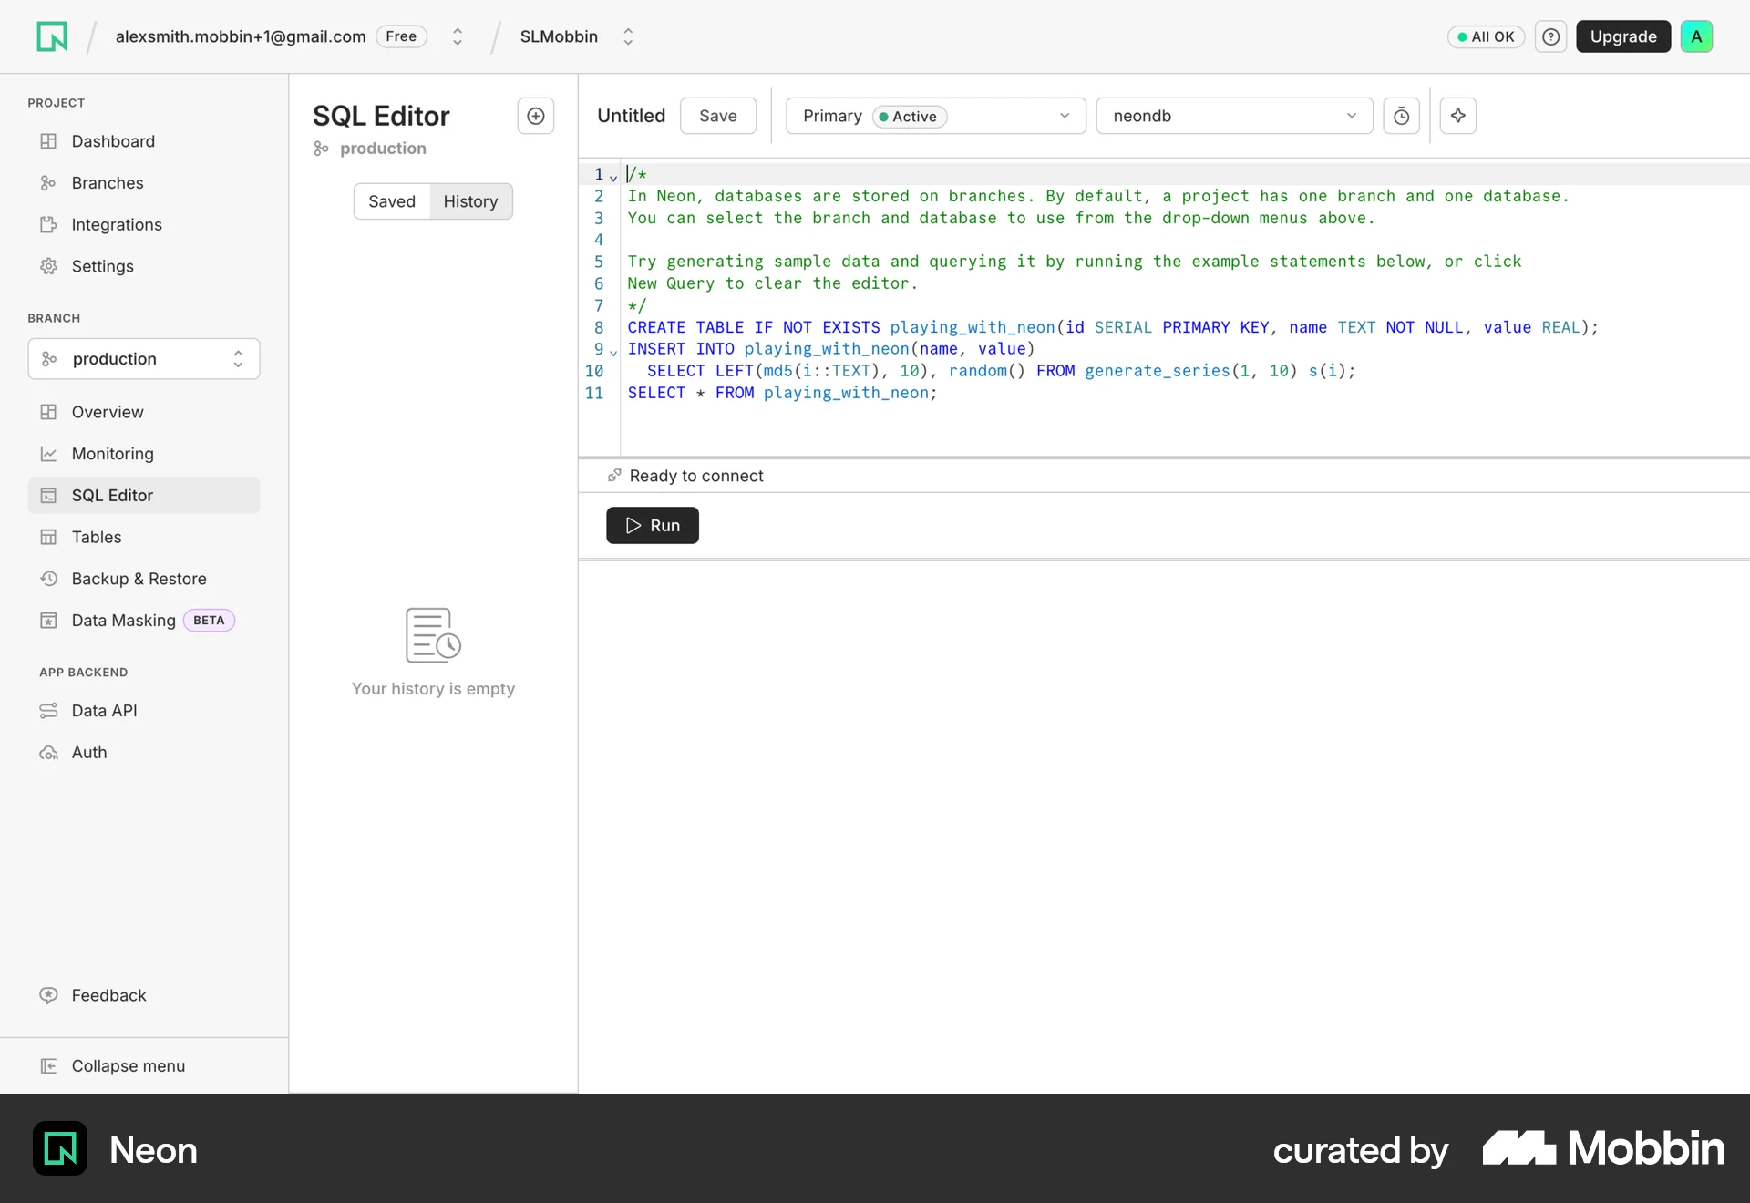Click 'Ready to connect' status text
Screen dimensions: 1750x1203
click(x=696, y=476)
